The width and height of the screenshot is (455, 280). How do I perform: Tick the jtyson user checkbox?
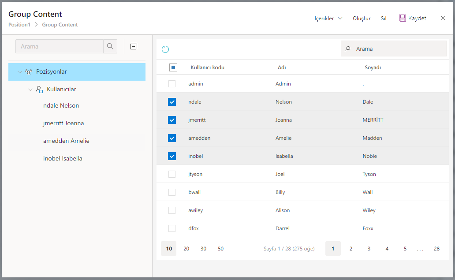pyautogui.click(x=172, y=174)
